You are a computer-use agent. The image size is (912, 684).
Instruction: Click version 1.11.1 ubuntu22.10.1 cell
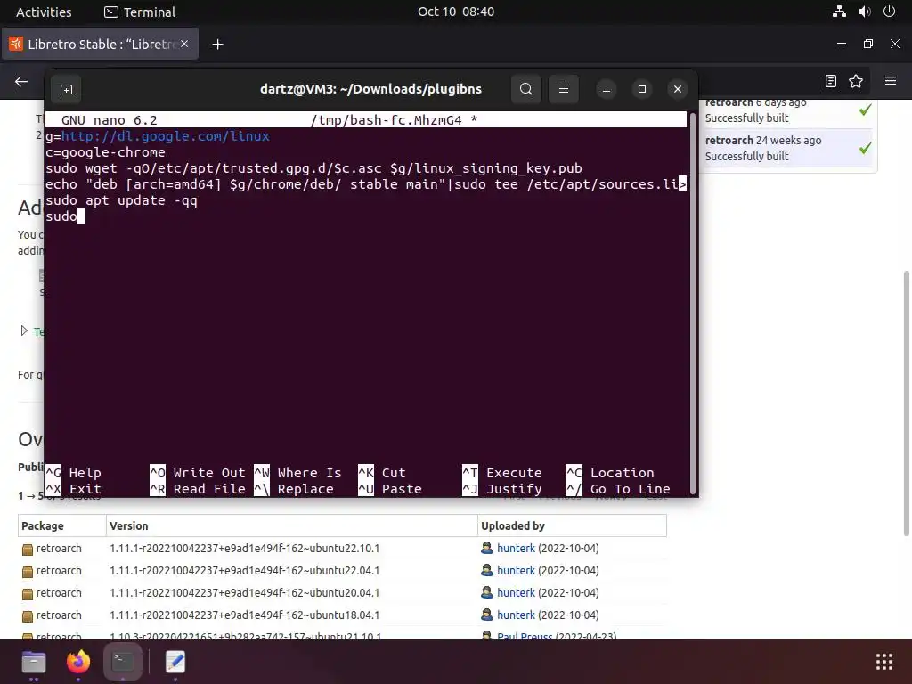point(244,548)
